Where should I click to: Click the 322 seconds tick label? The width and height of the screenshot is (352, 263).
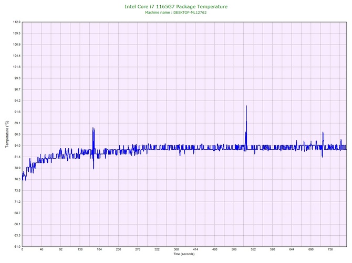[157, 249]
